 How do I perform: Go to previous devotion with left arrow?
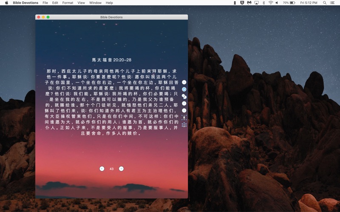[x=102, y=169]
